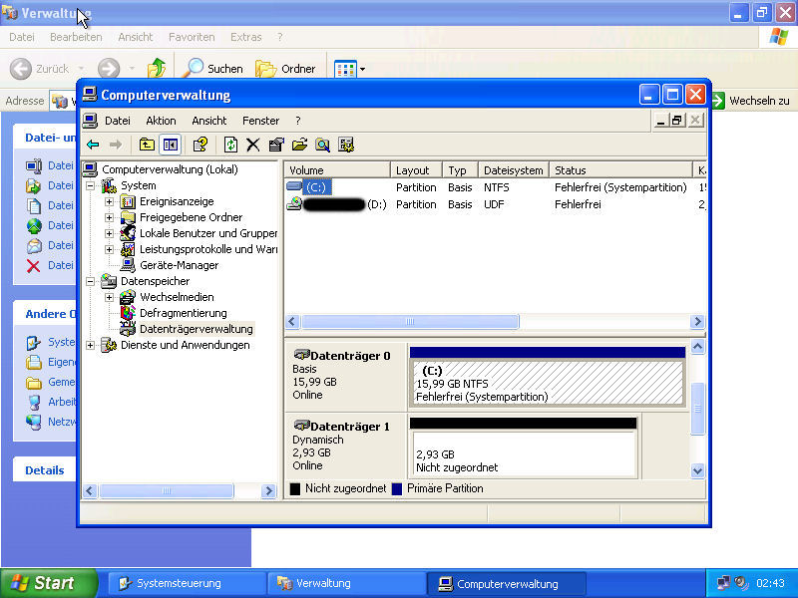Click the Dateisystem column header
798x598 pixels.
pos(513,170)
